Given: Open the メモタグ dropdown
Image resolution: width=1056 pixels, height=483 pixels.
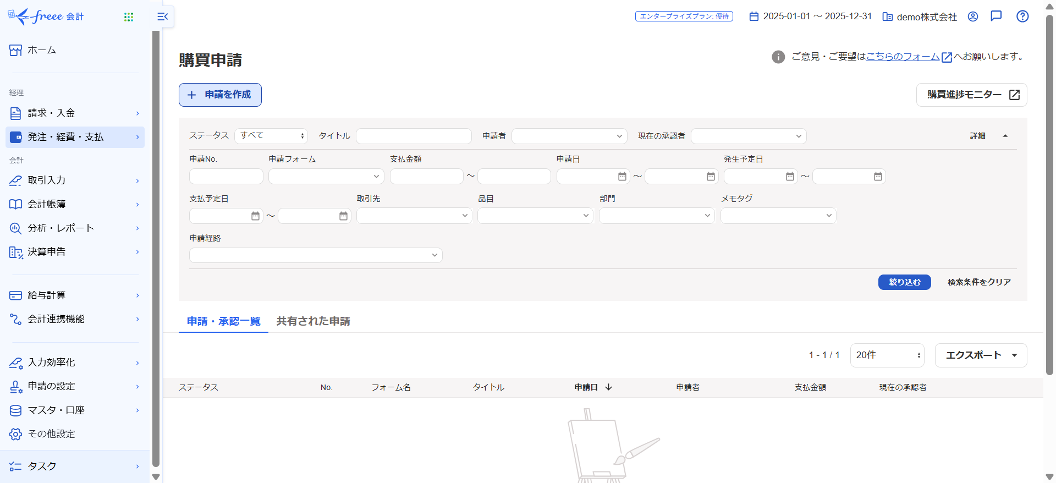Looking at the screenshot, I should 778,216.
